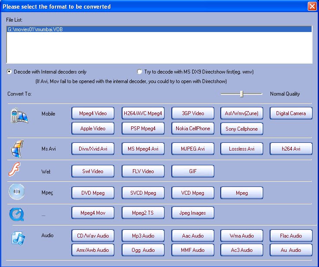Viewport: 319px width, 267px height.
Task: Pick MMF Audio format
Action: point(193,250)
